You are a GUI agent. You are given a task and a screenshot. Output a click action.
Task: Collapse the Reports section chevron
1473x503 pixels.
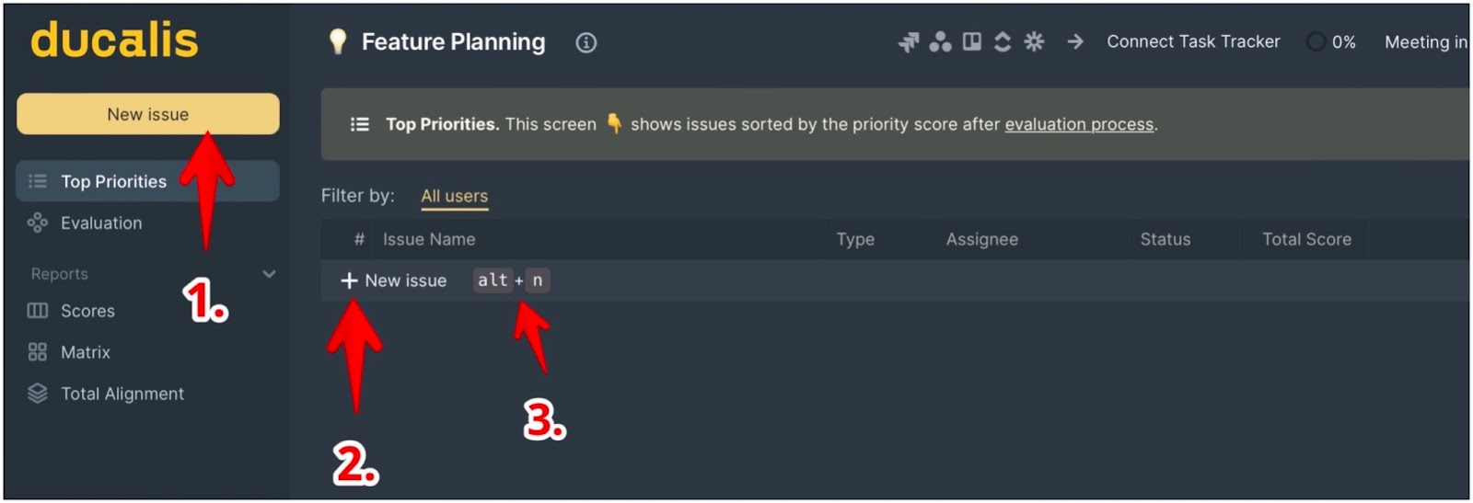pos(269,274)
